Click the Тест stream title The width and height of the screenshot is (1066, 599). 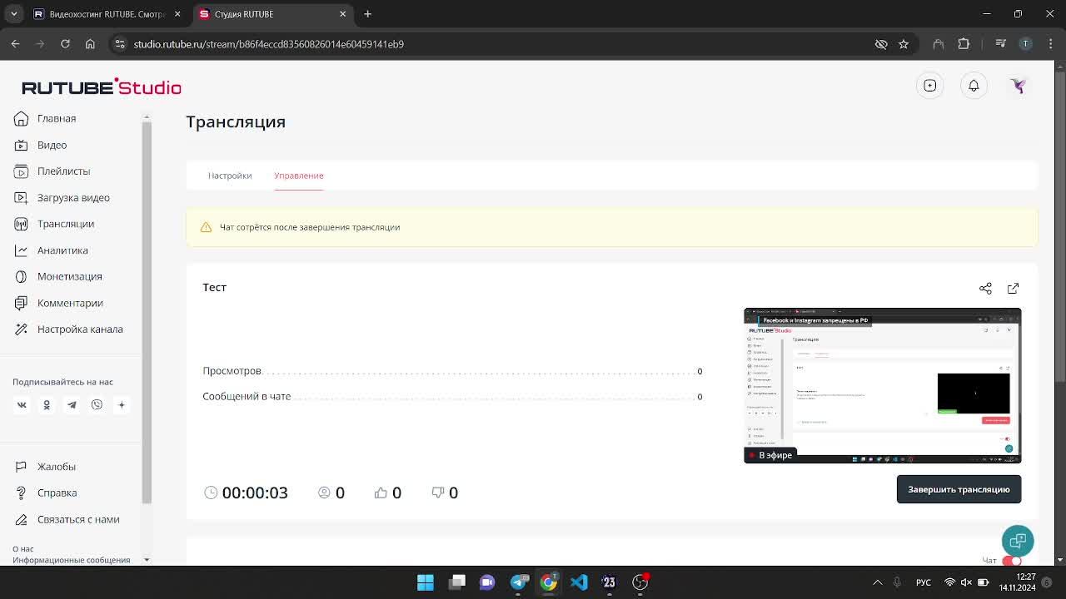[215, 287]
